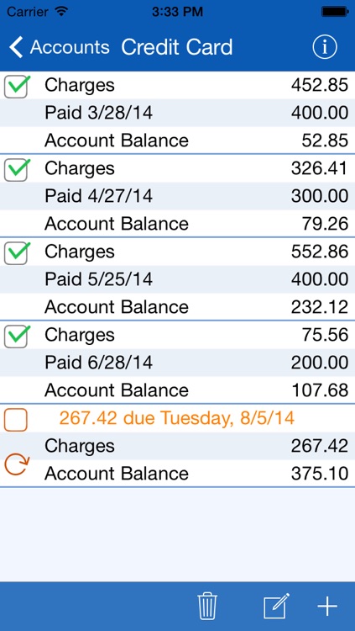The height and width of the screenshot is (631, 355).
Task: Tap the battery icon in status bar
Action: pyautogui.click(x=334, y=12)
